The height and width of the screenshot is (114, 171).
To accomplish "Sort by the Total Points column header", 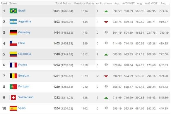I will tap(63, 4).
